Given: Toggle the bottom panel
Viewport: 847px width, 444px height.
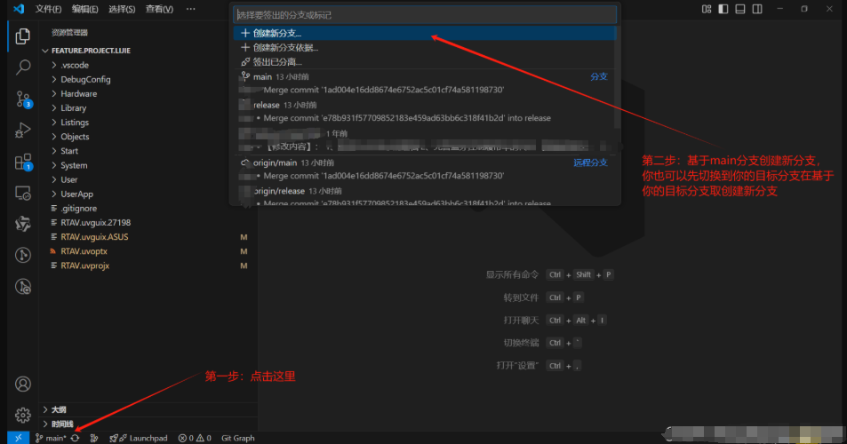Looking at the screenshot, I should point(740,9).
